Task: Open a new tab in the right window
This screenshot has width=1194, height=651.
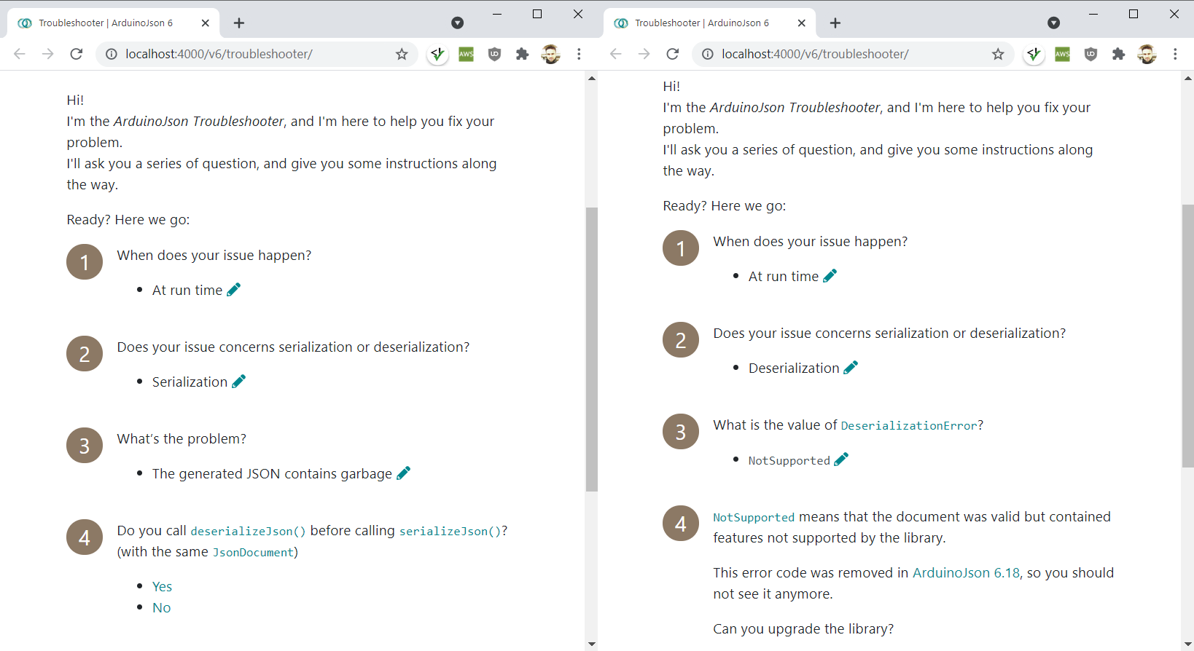Action: 835,23
